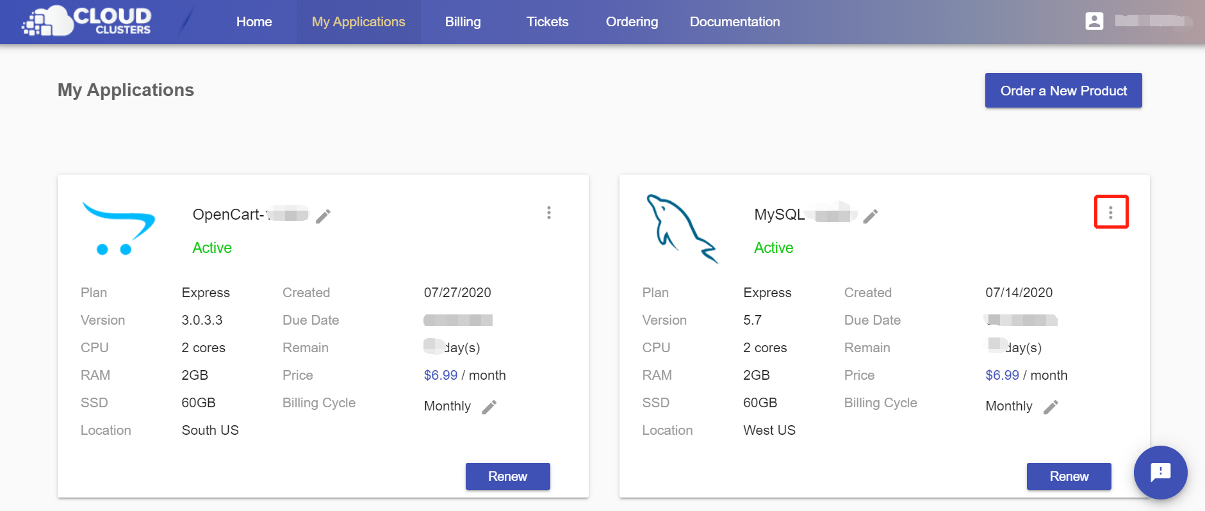Click OpenCart created date 07/27/2020
Viewport: 1205px width, 511px height.
click(x=457, y=293)
